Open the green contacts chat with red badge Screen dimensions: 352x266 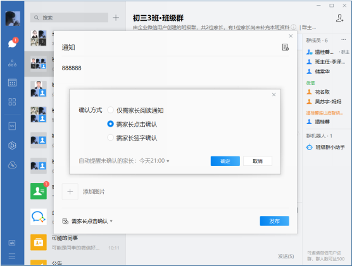click(x=39, y=191)
